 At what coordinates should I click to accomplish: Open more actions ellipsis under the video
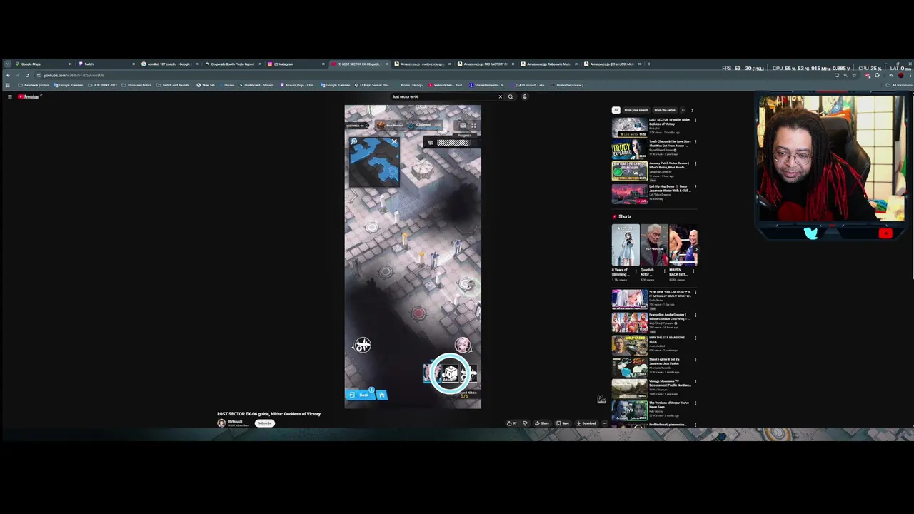604,423
